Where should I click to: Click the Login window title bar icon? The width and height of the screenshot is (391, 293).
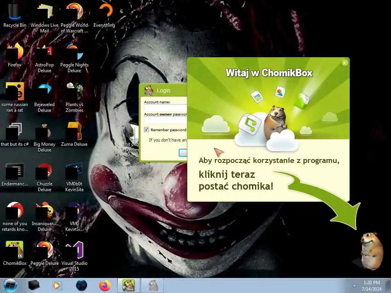click(149, 90)
